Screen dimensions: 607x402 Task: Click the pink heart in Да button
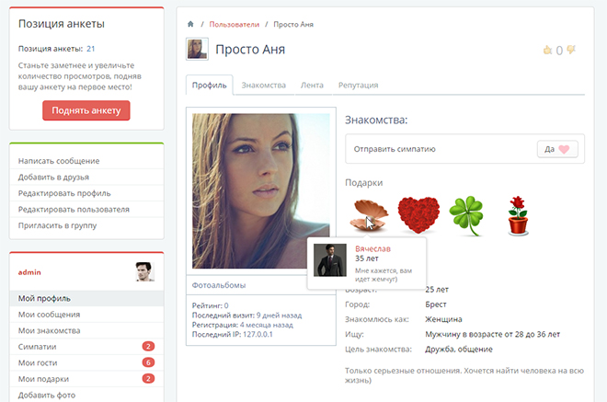point(564,149)
